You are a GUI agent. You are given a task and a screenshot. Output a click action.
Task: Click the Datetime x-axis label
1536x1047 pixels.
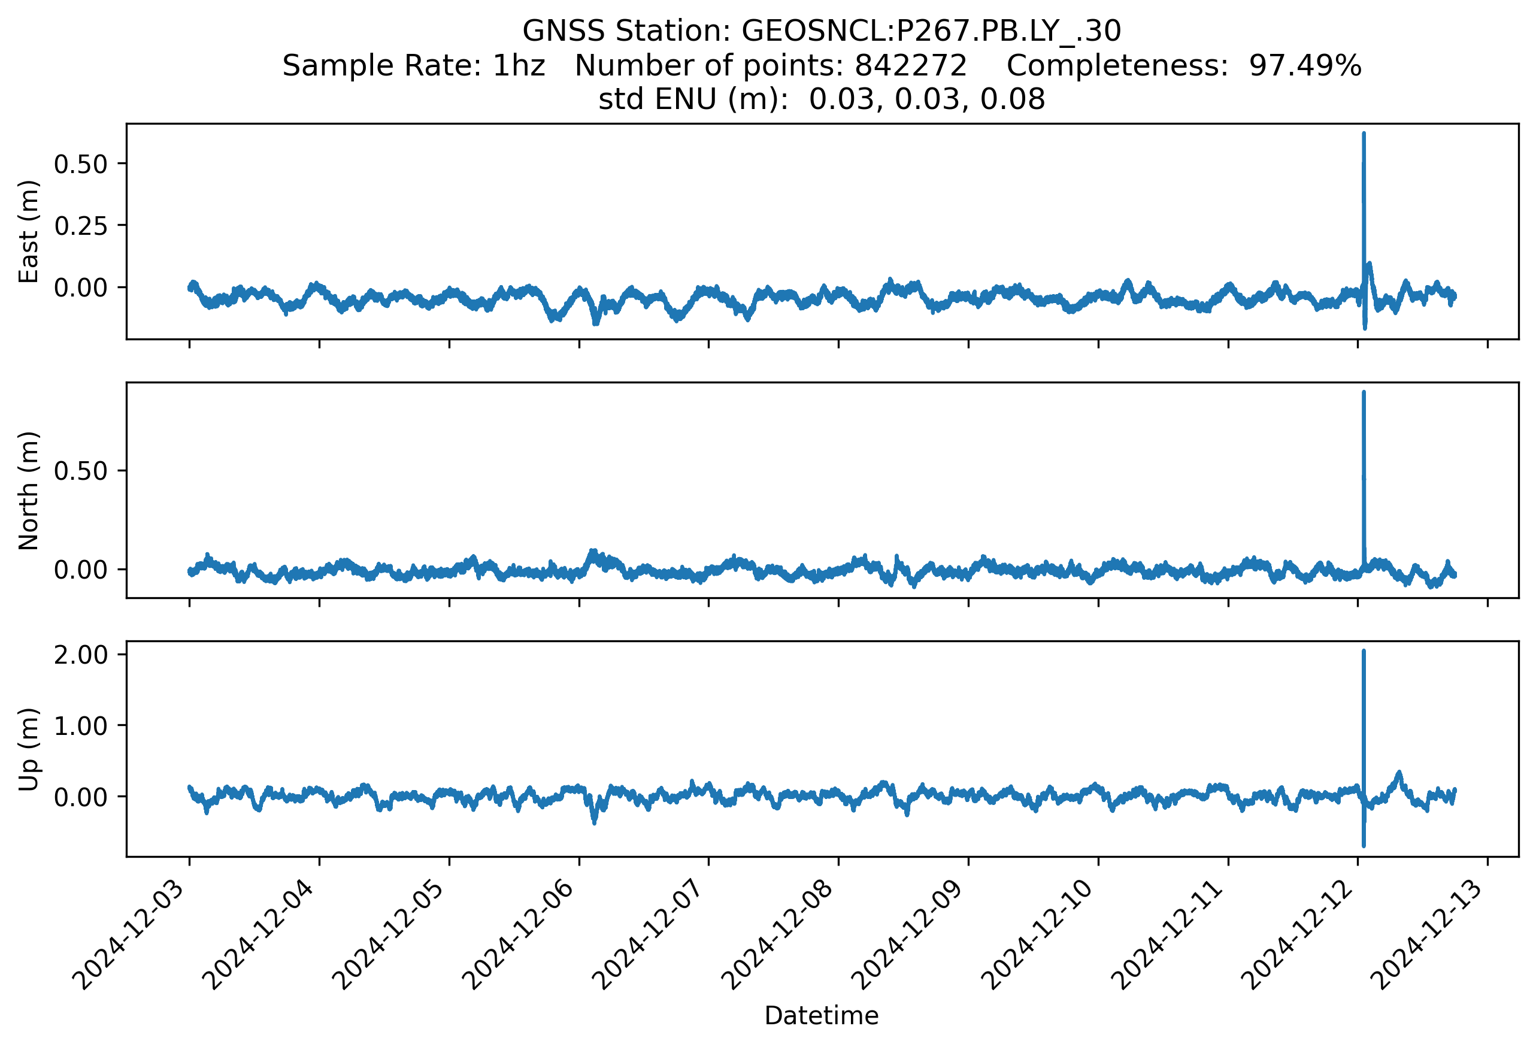(821, 1015)
